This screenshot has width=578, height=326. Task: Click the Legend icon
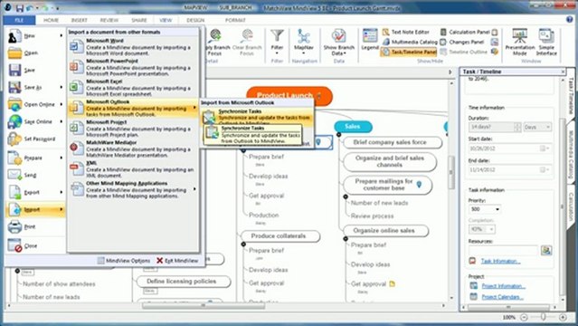pos(370,36)
